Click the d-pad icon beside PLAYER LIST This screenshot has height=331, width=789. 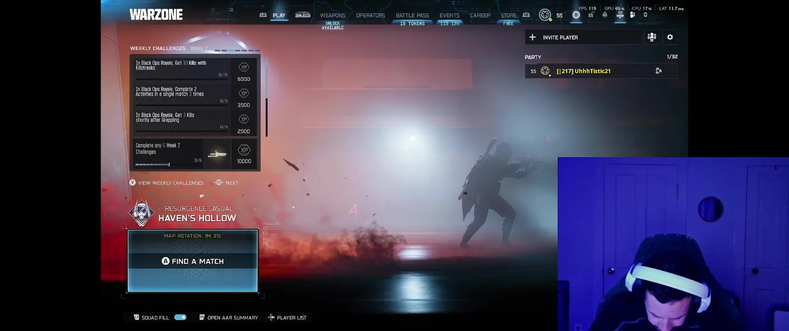click(271, 317)
